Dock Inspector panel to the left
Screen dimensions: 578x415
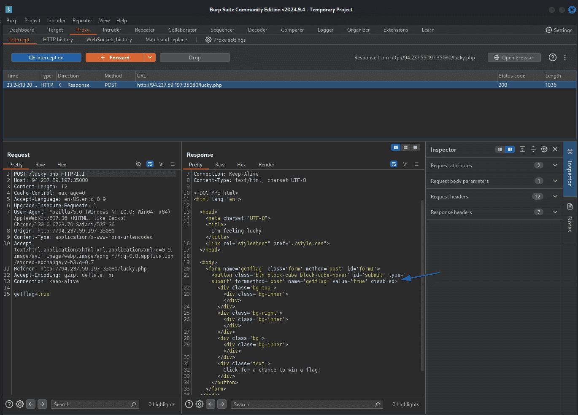[x=500, y=149]
